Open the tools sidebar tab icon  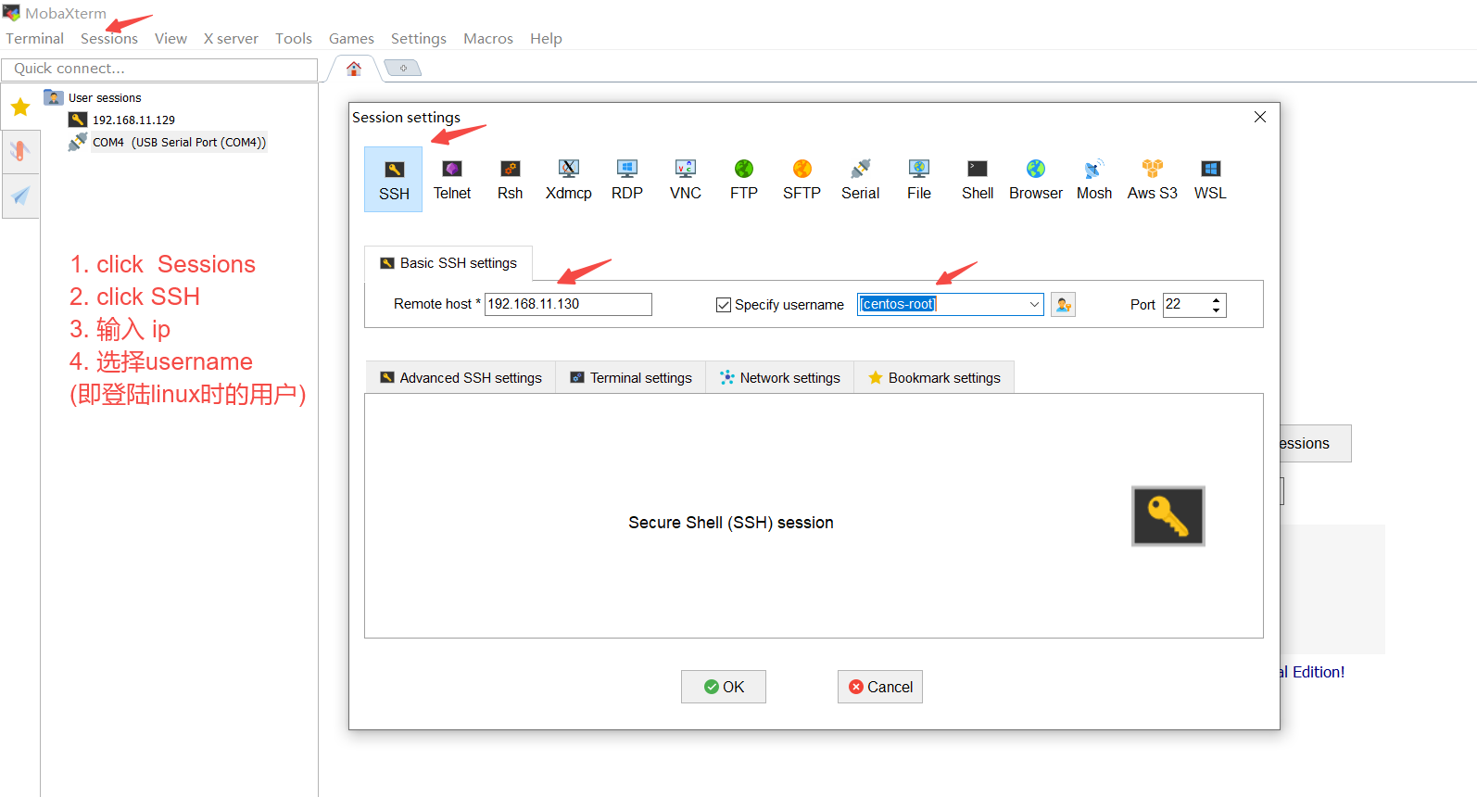[x=20, y=151]
